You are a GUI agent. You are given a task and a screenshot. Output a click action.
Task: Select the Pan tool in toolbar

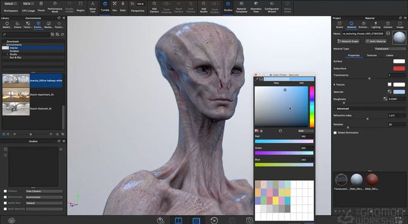[115, 7]
